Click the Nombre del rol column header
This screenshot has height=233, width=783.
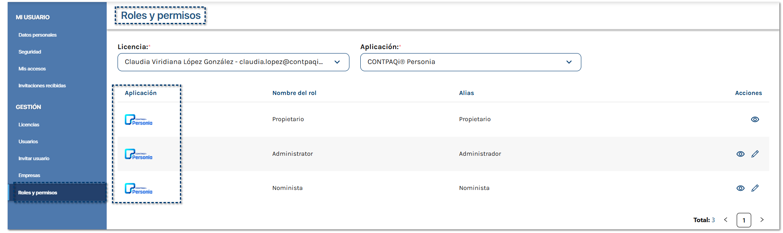pyautogui.click(x=294, y=93)
